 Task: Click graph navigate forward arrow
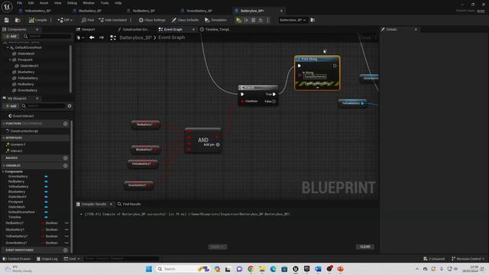pyautogui.click(x=102, y=37)
